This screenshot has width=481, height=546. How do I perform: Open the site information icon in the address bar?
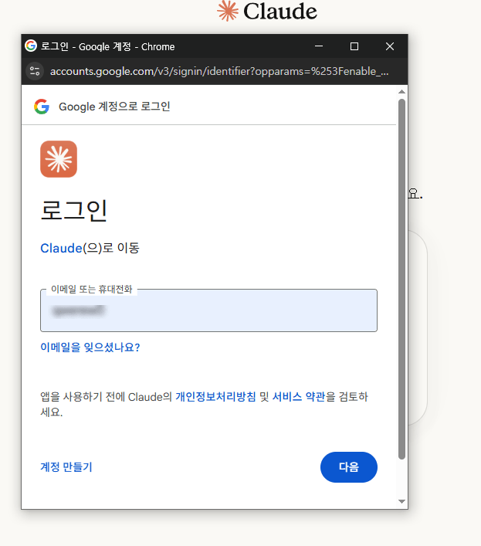[35, 72]
